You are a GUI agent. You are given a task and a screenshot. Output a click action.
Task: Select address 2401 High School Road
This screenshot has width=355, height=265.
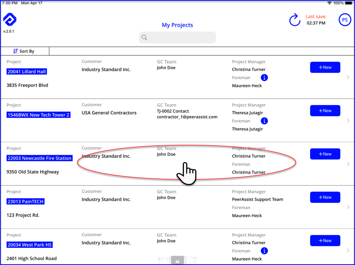32,259
